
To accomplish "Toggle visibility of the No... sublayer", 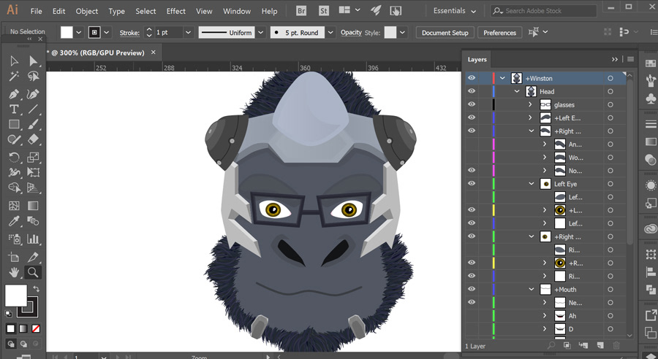I will pyautogui.click(x=472, y=170).
